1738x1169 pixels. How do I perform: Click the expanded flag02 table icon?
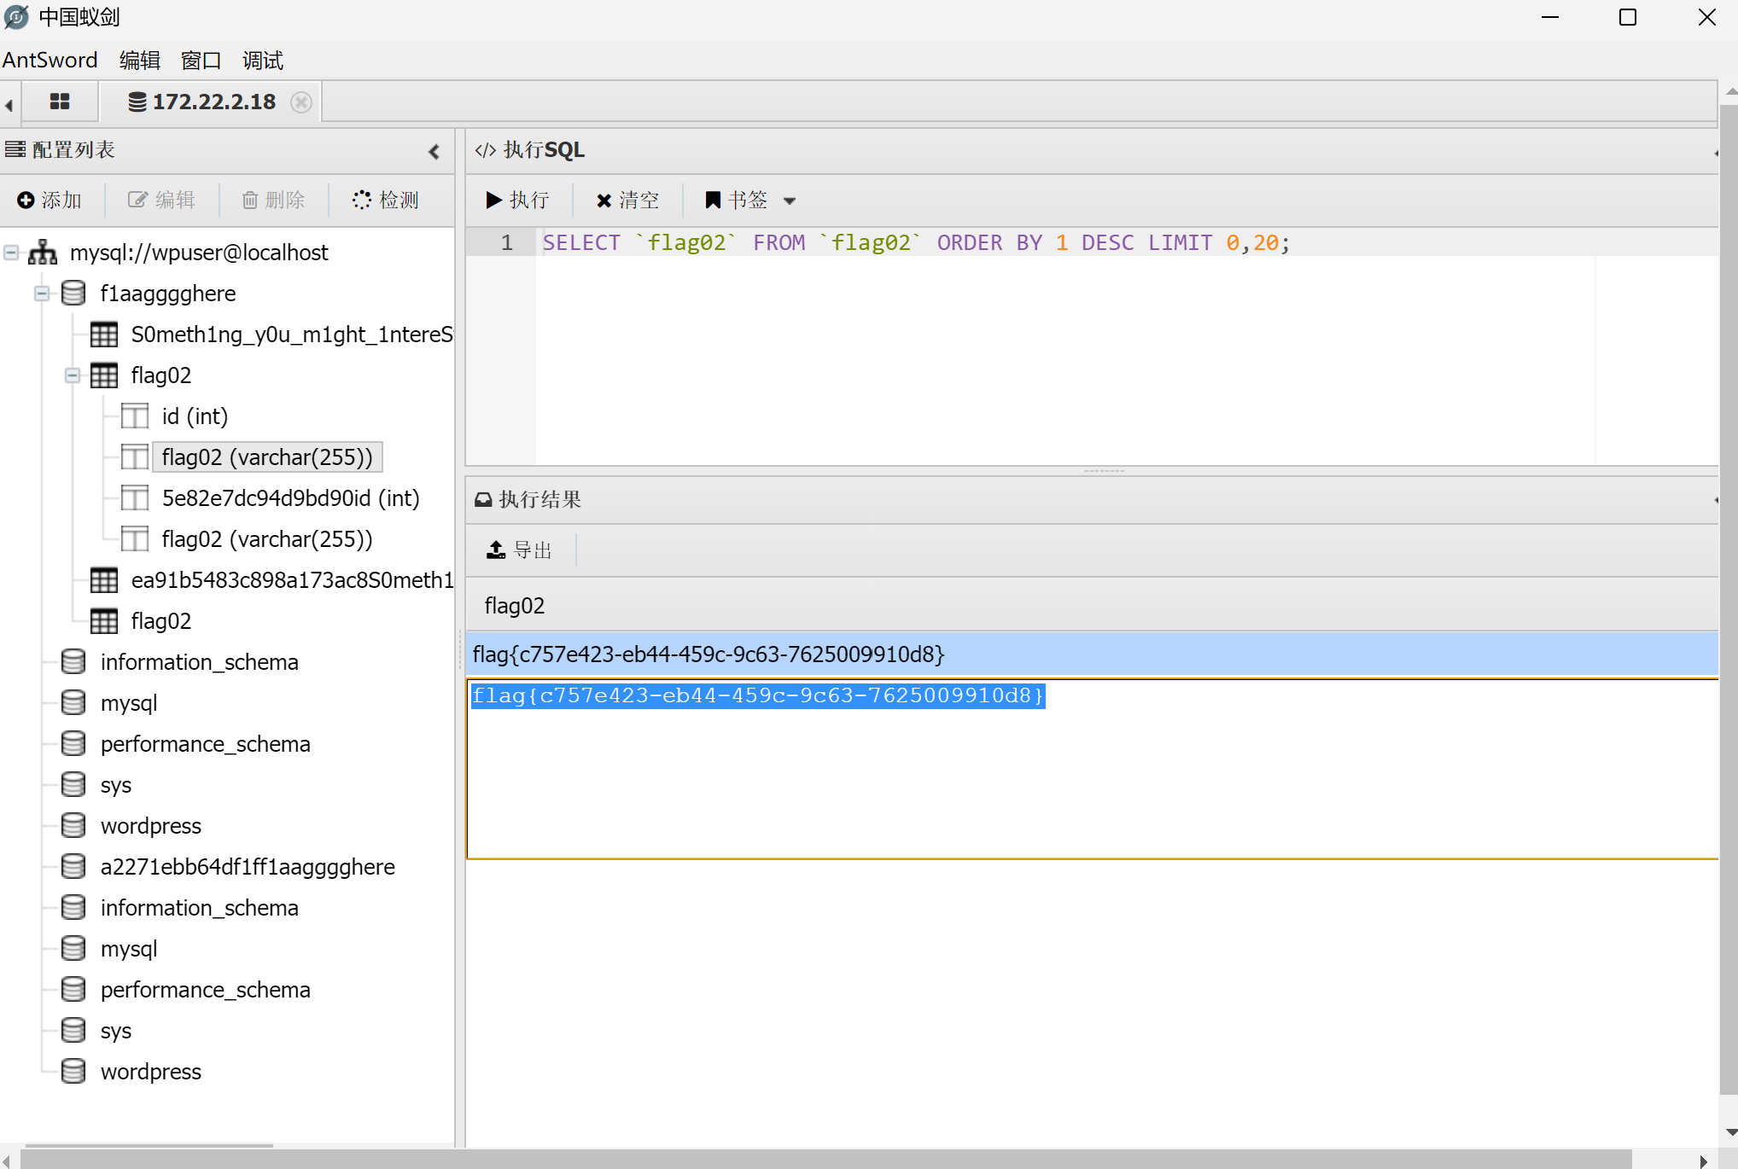104,375
